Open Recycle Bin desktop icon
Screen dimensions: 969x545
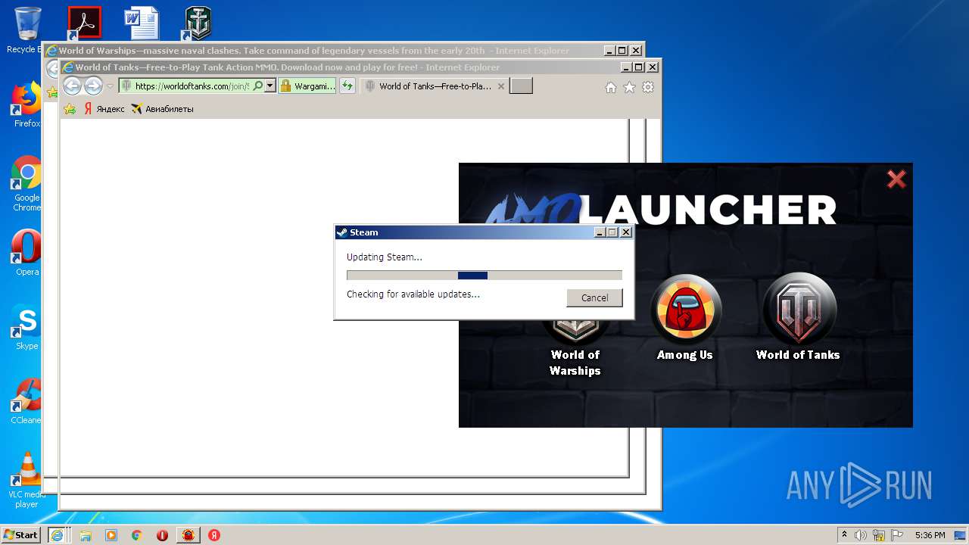pyautogui.click(x=27, y=30)
